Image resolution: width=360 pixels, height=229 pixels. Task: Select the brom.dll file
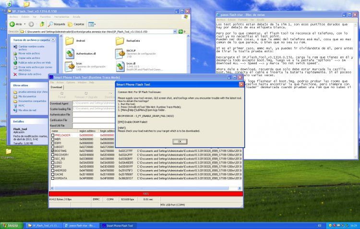click(139, 67)
